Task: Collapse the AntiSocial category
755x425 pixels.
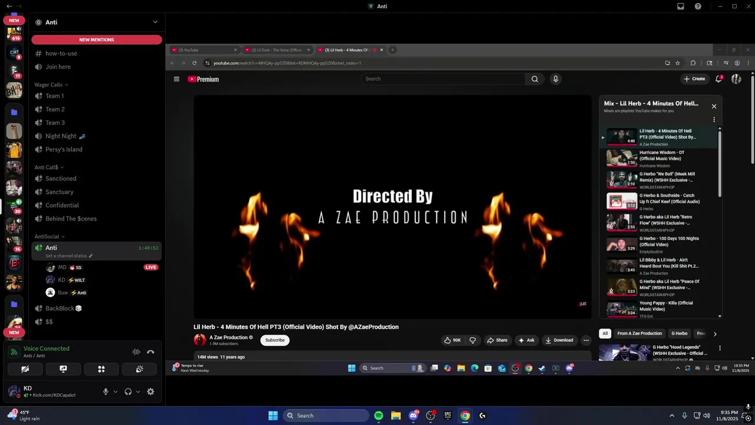Action: click(50, 237)
